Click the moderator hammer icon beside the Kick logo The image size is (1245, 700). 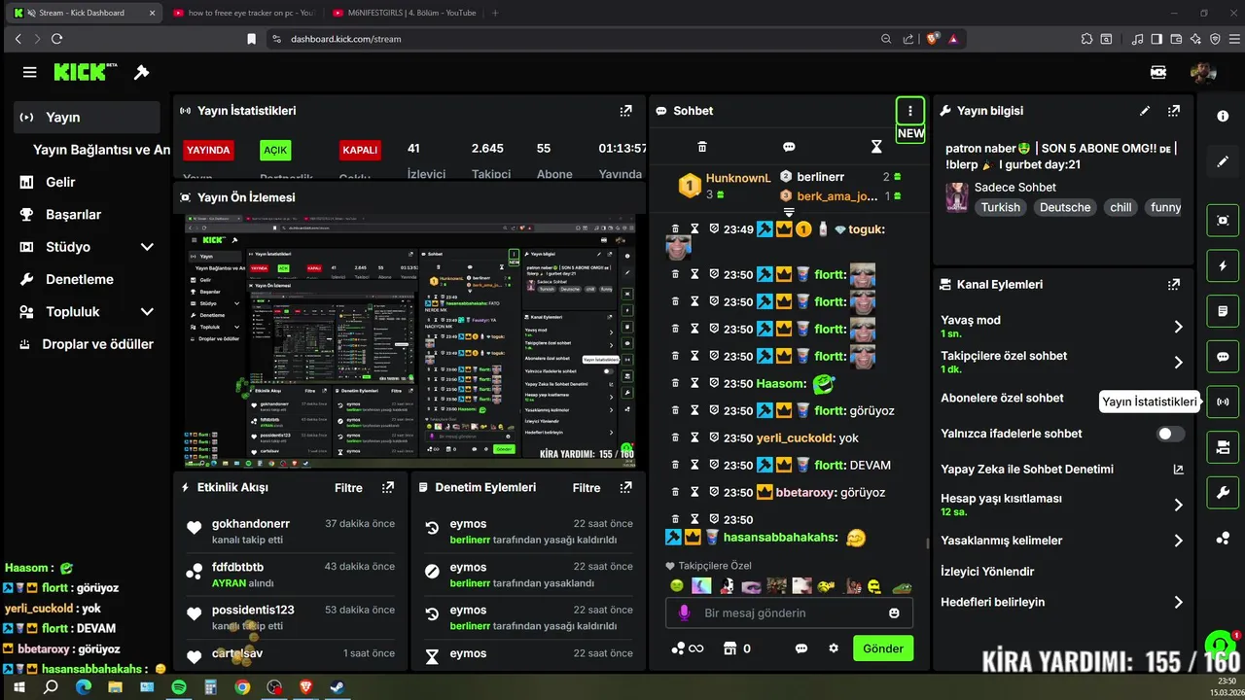tap(141, 72)
